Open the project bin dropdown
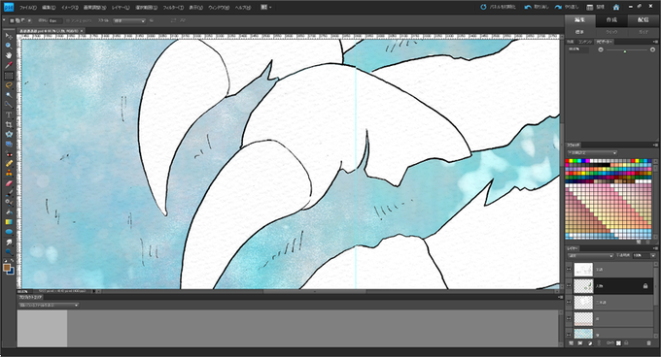The height and width of the screenshot is (357, 661). click(x=48, y=306)
